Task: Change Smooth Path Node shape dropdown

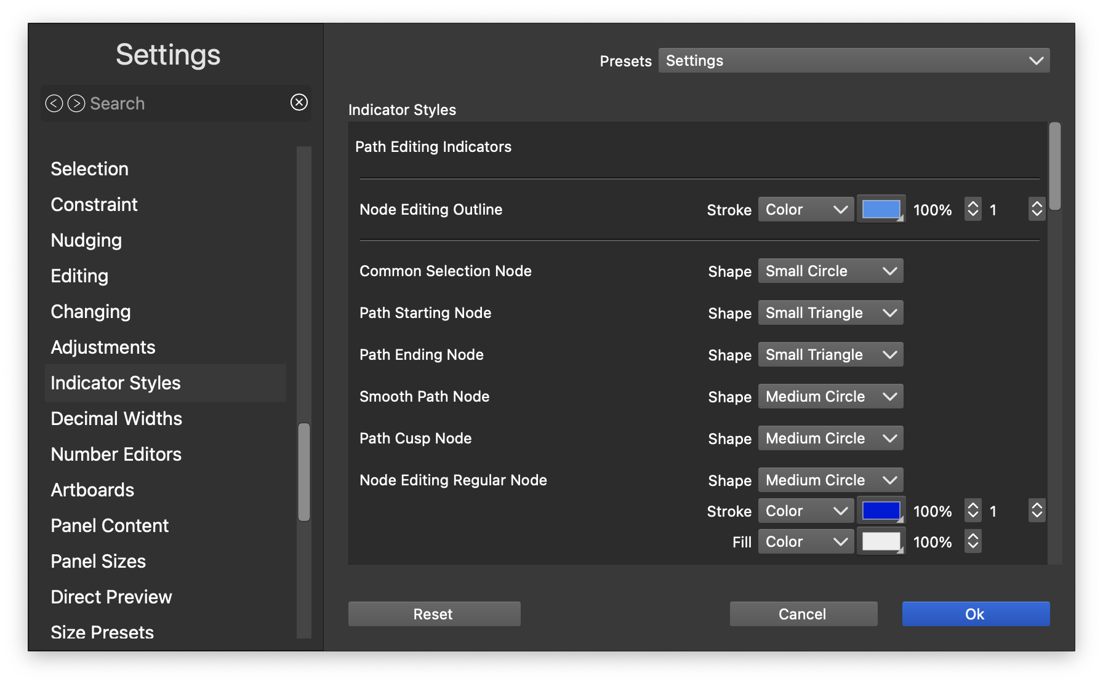Action: tap(830, 397)
